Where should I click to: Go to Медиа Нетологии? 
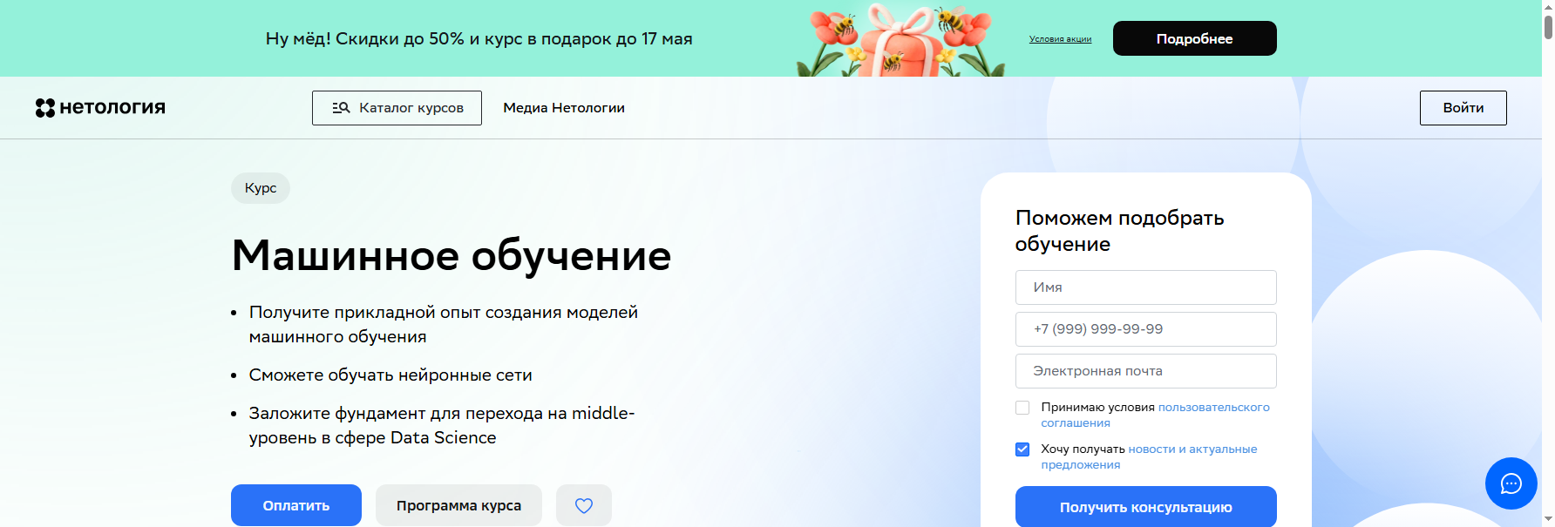pos(564,108)
